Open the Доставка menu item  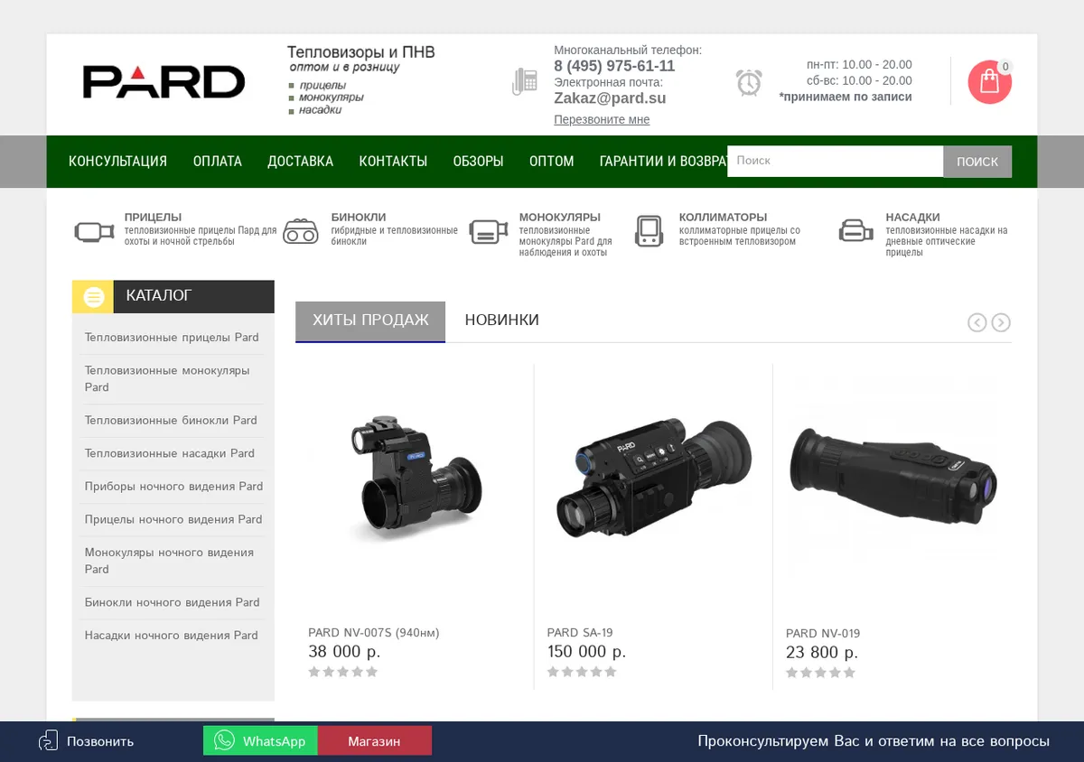point(300,162)
